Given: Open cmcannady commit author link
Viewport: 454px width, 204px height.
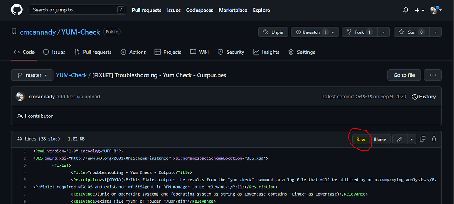Looking at the screenshot, I should pyautogui.click(x=42, y=97).
